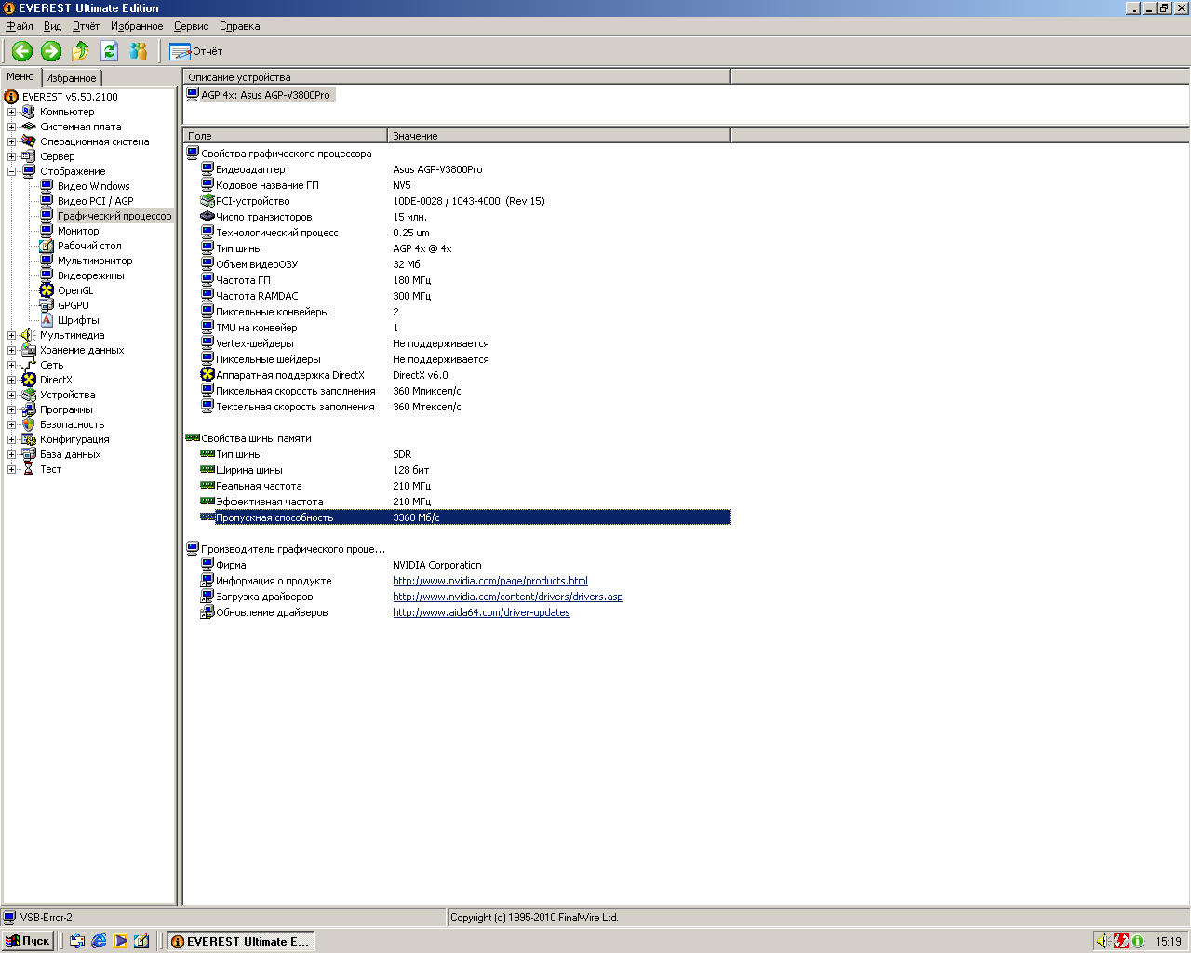Click the Поле column header
The width and height of the screenshot is (1191, 953).
(x=285, y=136)
